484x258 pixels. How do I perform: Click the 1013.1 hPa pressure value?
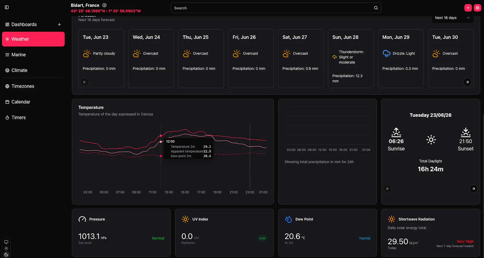click(92, 236)
